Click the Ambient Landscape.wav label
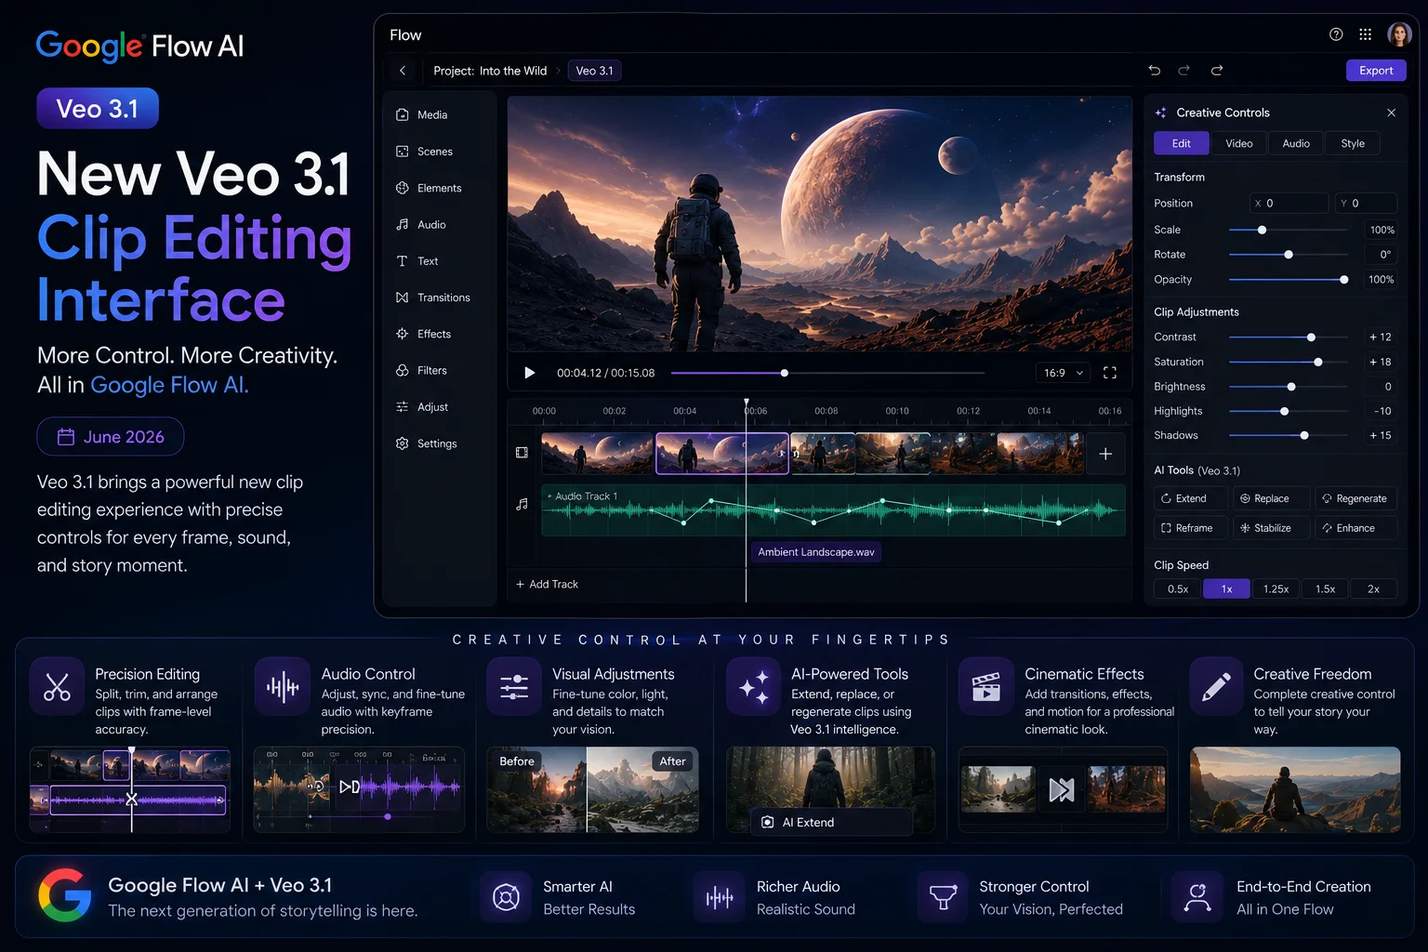Image resolution: width=1428 pixels, height=952 pixels. tap(816, 552)
